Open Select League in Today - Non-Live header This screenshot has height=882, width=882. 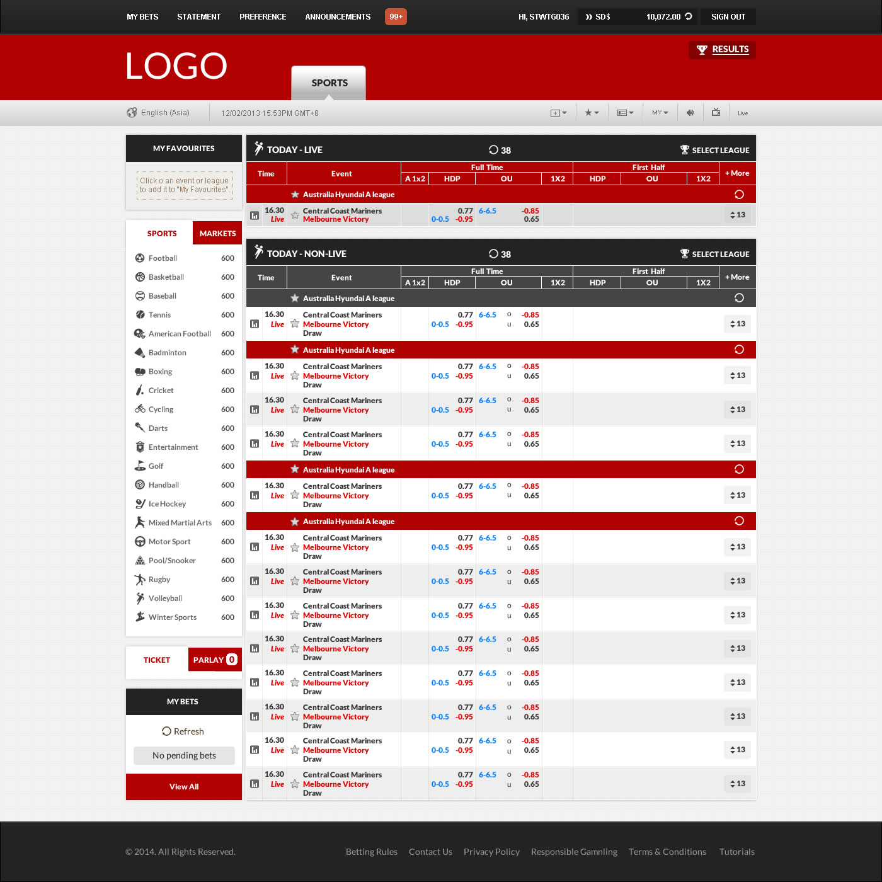point(714,254)
